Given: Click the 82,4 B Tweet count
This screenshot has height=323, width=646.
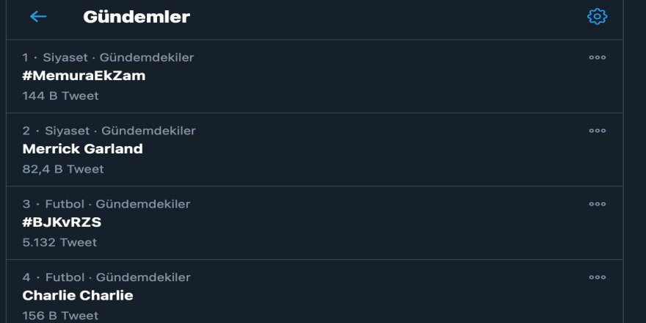Looking at the screenshot, I should pyautogui.click(x=63, y=169).
